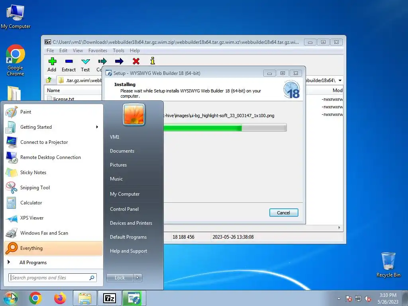Screen dimensions: 408x306
Task: Click the network tray icon
Action: point(358,298)
